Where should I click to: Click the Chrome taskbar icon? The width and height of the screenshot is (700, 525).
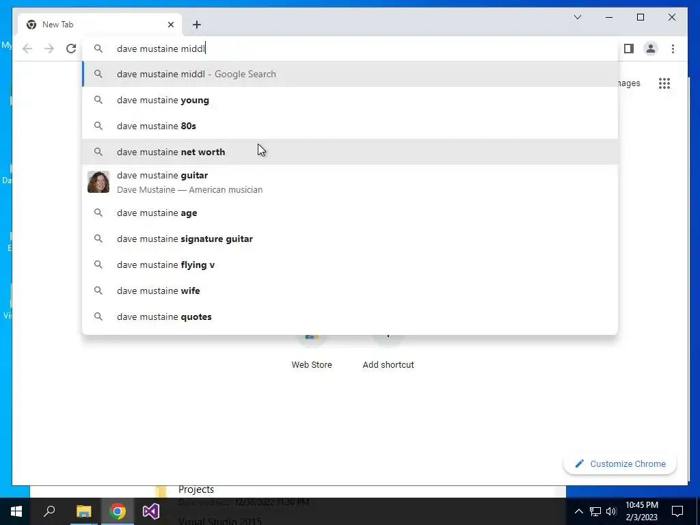(x=118, y=511)
